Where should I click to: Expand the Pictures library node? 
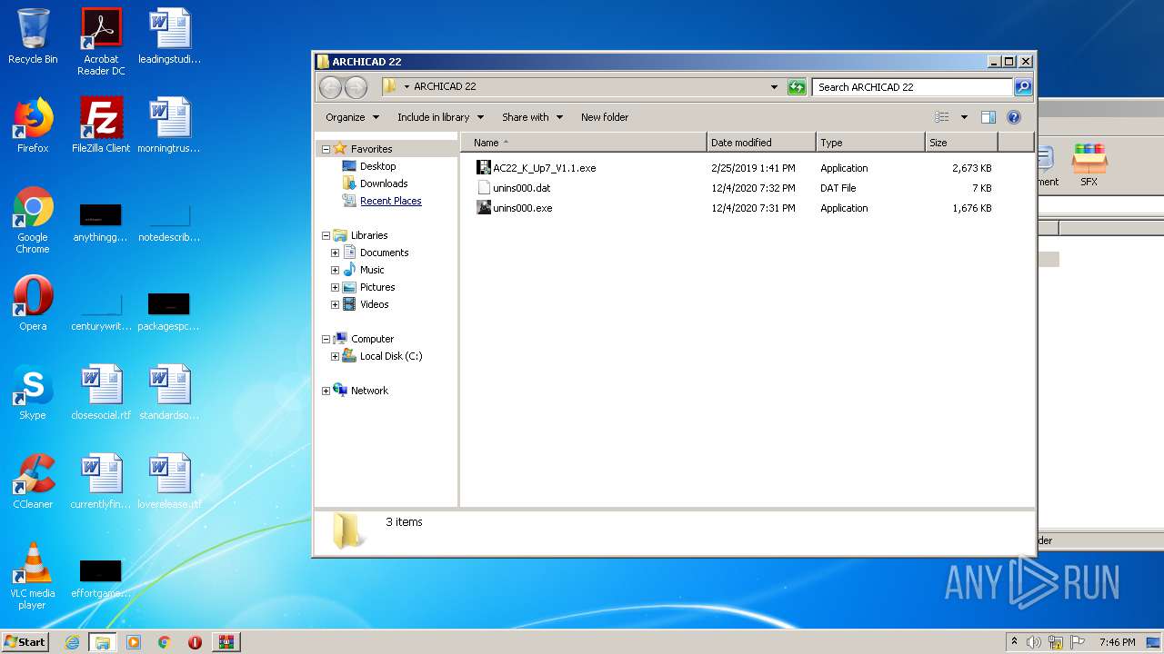pos(335,287)
